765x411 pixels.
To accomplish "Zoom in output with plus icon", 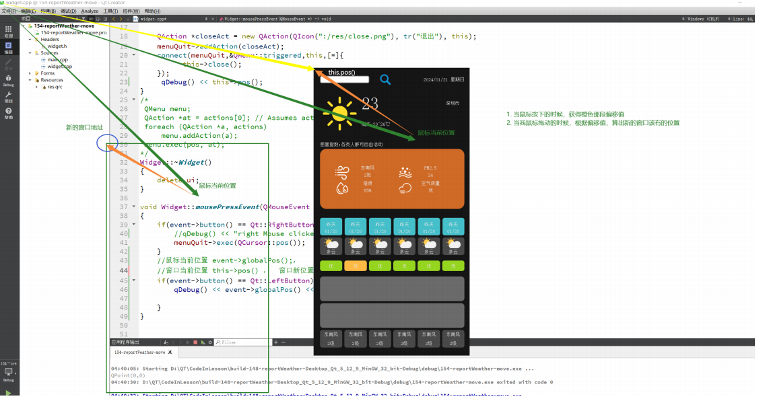I will pyautogui.click(x=275, y=342).
